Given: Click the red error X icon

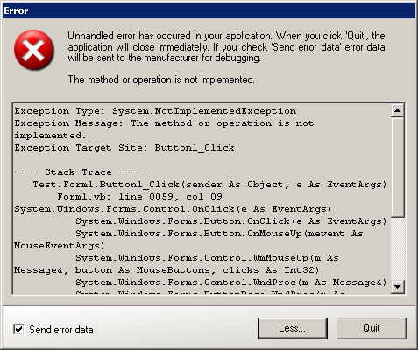Looking at the screenshot, I should coord(33,50).
